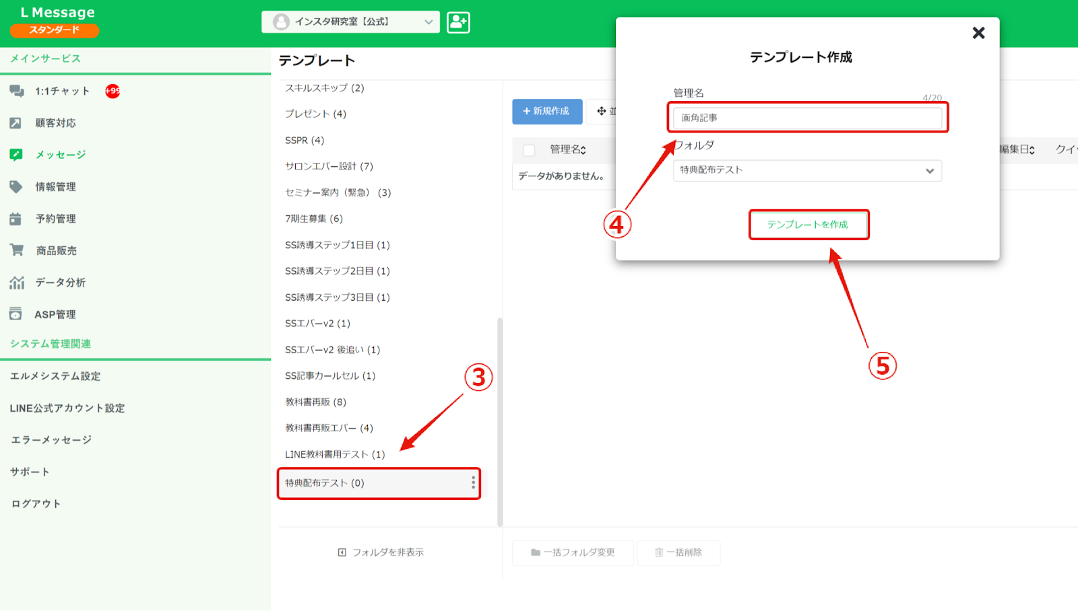Select the 教科書再販 (8) folder

tap(315, 402)
